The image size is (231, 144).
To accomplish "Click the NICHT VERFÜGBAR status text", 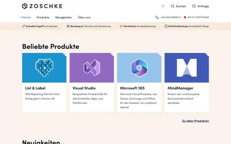I will click(198, 17).
